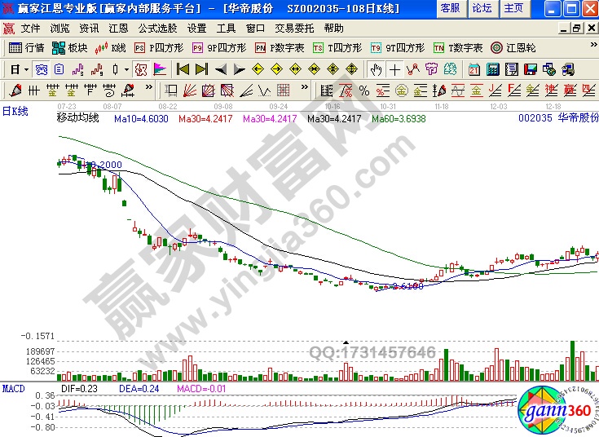
Task: Click the percent sign drawing tool
Action: coord(363,90)
